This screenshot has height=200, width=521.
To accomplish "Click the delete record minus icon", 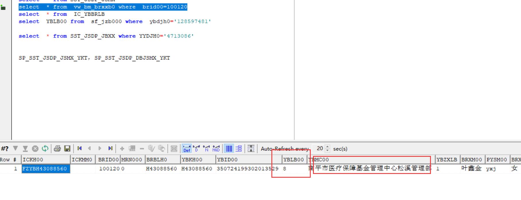I will point(142,148).
